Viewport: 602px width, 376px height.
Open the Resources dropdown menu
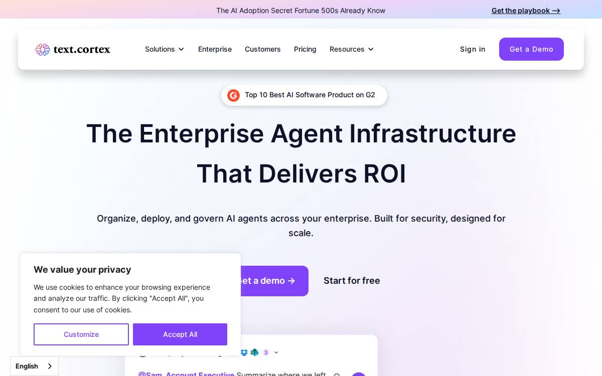(x=352, y=49)
